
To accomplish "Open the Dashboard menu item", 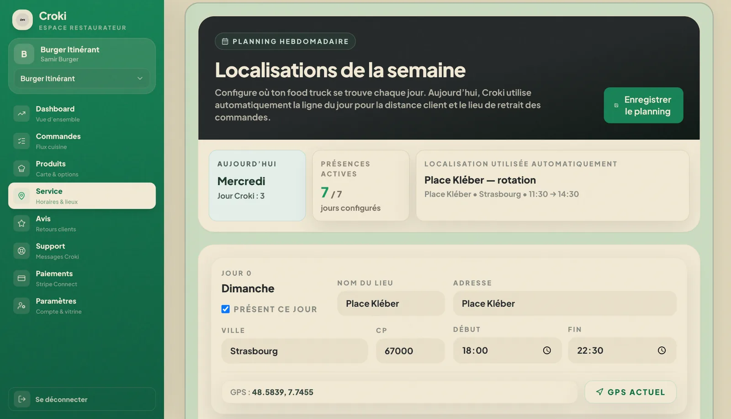I will pyautogui.click(x=82, y=113).
